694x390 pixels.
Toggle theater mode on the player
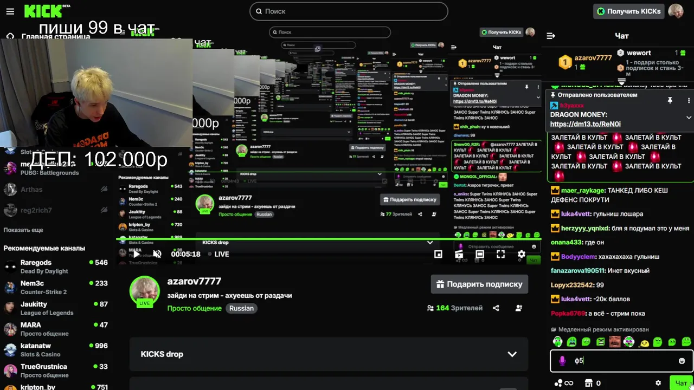pos(480,254)
